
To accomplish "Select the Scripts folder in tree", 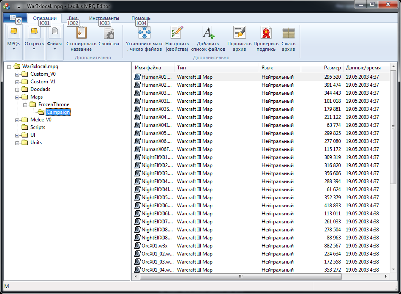I will (x=38, y=127).
